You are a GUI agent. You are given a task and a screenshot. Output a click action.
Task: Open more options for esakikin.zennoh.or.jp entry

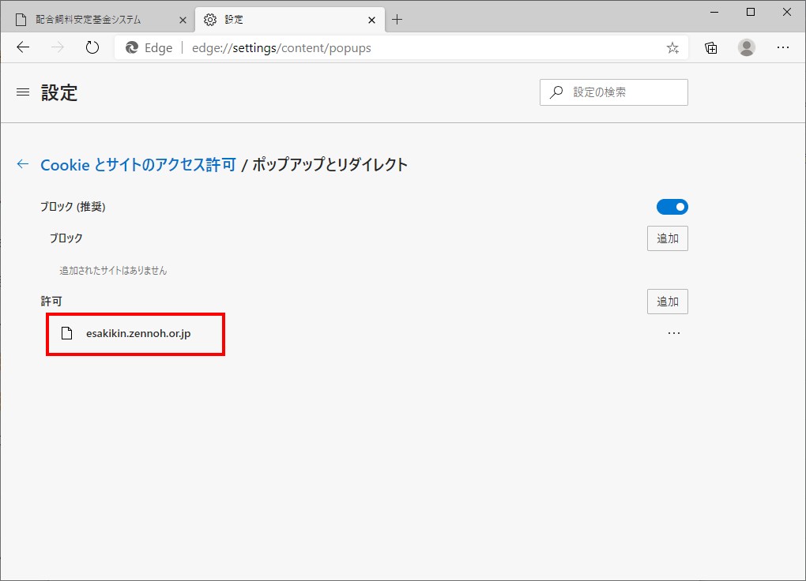pos(673,332)
